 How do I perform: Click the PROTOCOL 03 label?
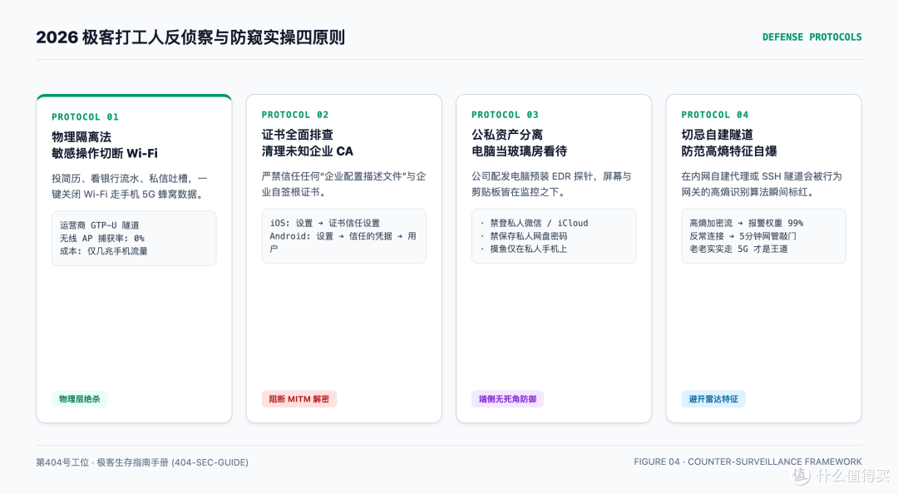click(506, 115)
